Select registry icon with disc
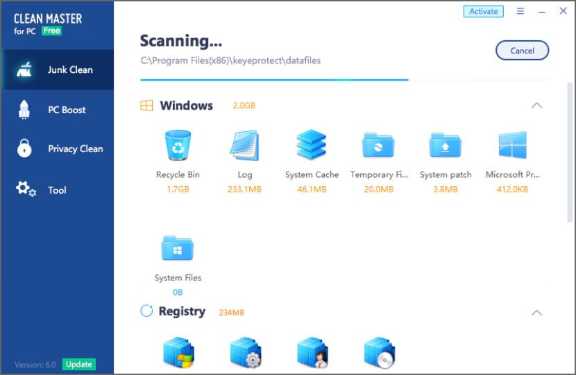 click(x=380, y=352)
